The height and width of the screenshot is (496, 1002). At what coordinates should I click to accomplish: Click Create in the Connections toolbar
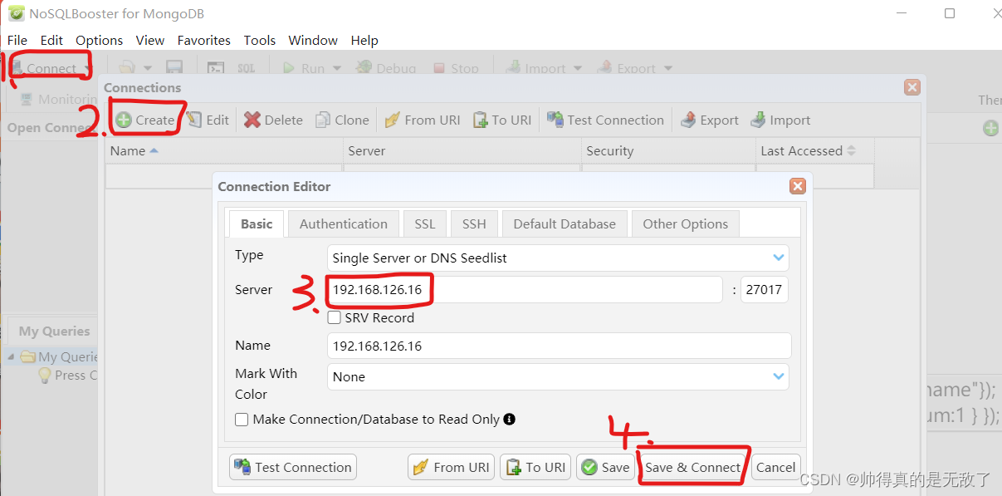145,120
